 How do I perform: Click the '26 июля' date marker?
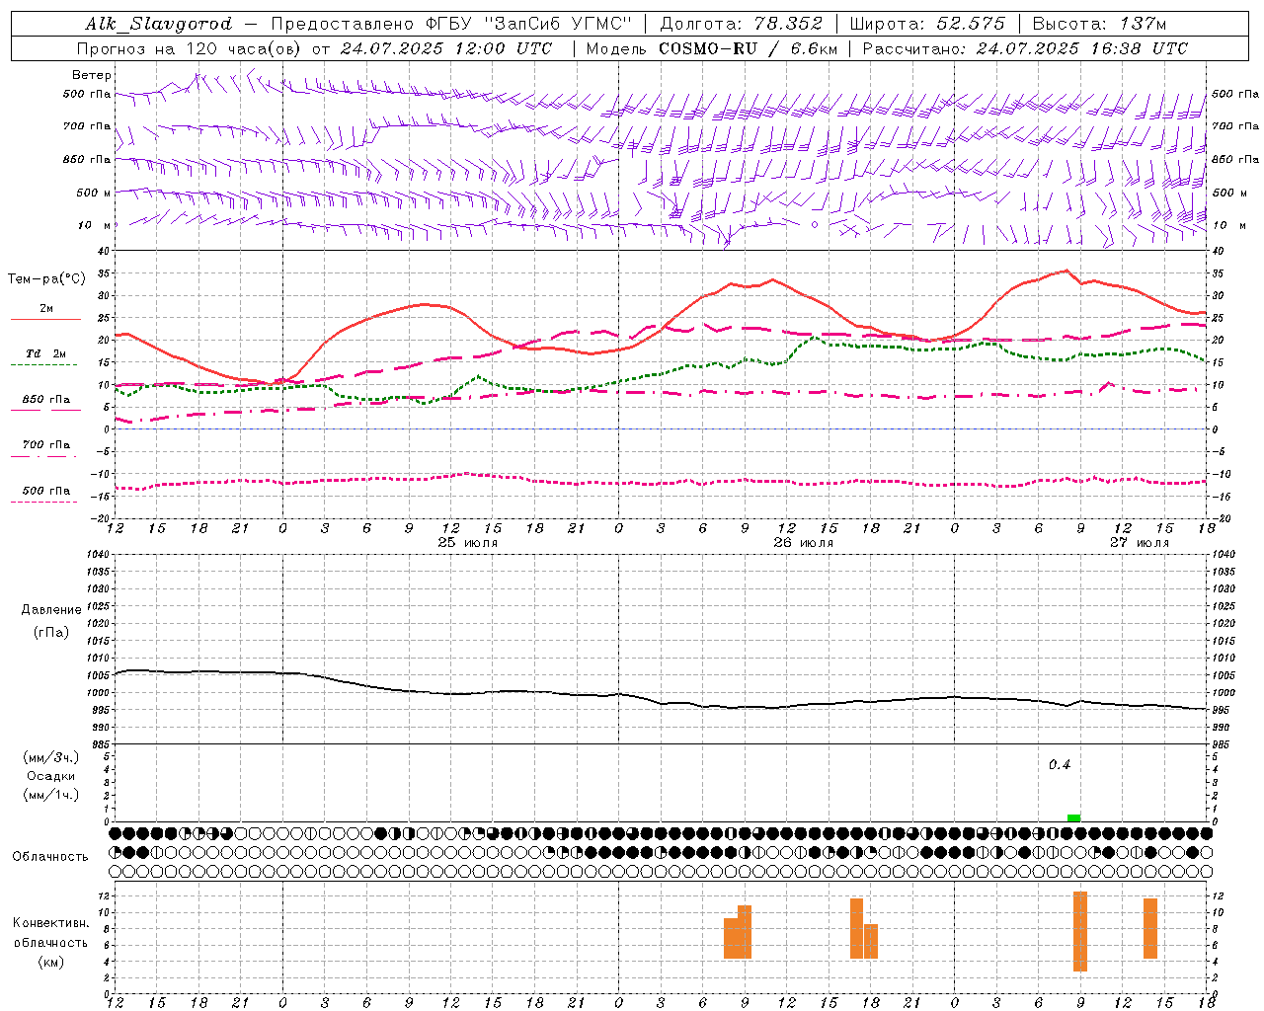coord(804,543)
